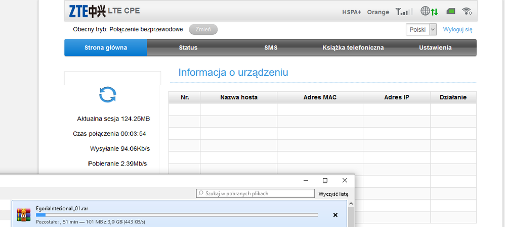This screenshot has height=227, width=505.
Task: Click the WinRAR archive file icon
Action: pos(23,215)
